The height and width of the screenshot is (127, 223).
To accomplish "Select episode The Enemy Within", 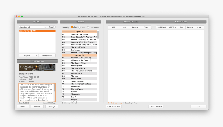I will point(80,63).
